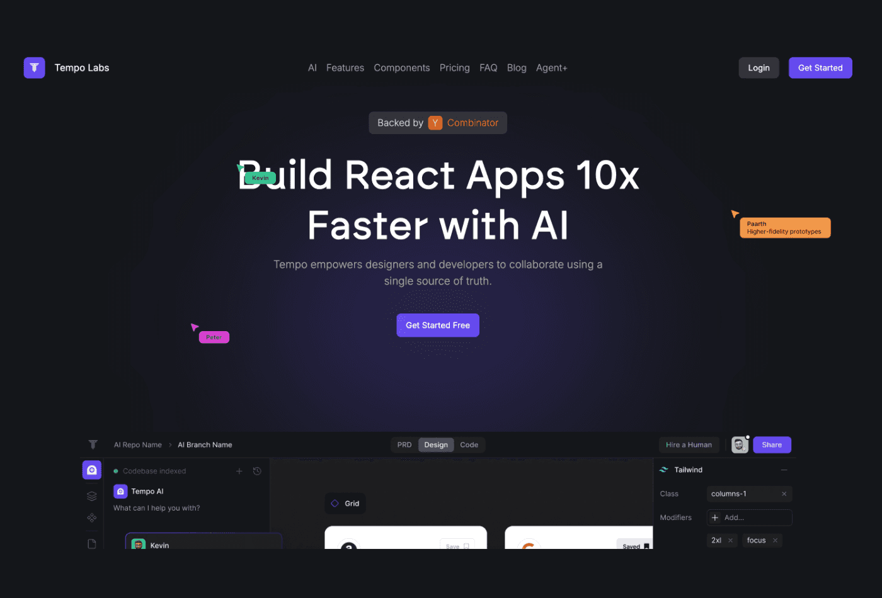882x598 pixels.
Task: Click the columns-1 class field
Action: coord(749,494)
